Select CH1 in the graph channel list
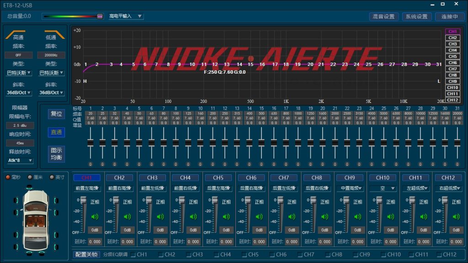Image resolution: width=468 pixels, height=263 pixels. (452, 32)
